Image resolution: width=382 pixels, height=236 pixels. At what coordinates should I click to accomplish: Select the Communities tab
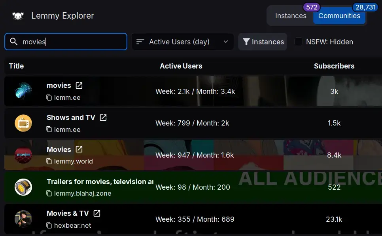pos(339,15)
